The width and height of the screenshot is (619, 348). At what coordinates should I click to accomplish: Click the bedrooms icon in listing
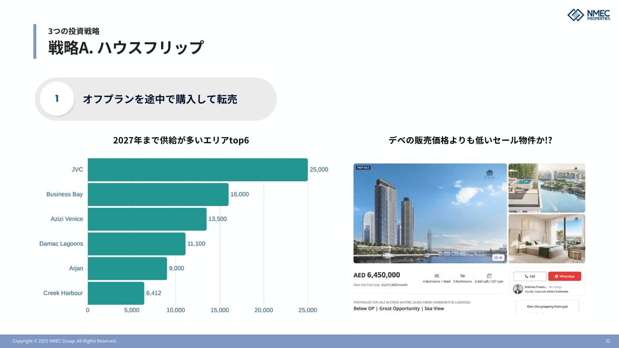tap(436, 275)
